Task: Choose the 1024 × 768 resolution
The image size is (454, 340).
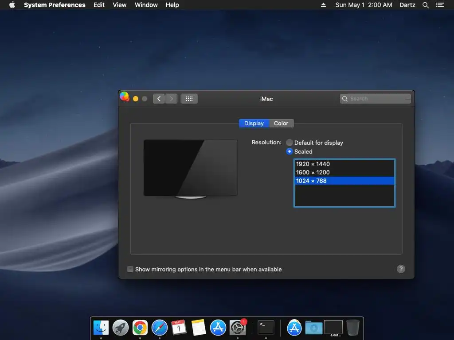Action: click(344, 181)
